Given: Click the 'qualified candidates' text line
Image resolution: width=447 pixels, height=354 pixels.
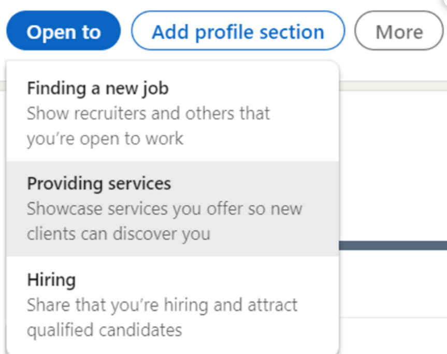Looking at the screenshot, I should (104, 330).
